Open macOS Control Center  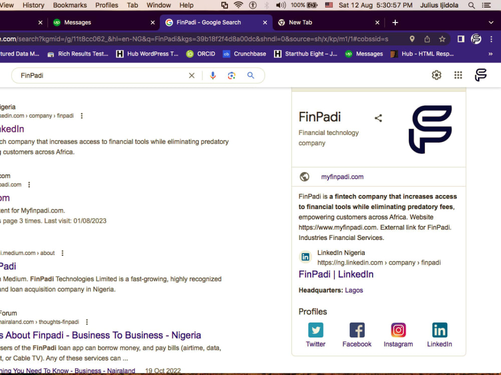click(x=486, y=5)
